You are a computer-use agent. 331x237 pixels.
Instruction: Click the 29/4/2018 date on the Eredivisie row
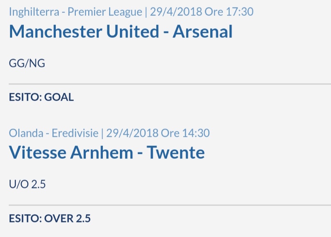(x=132, y=133)
